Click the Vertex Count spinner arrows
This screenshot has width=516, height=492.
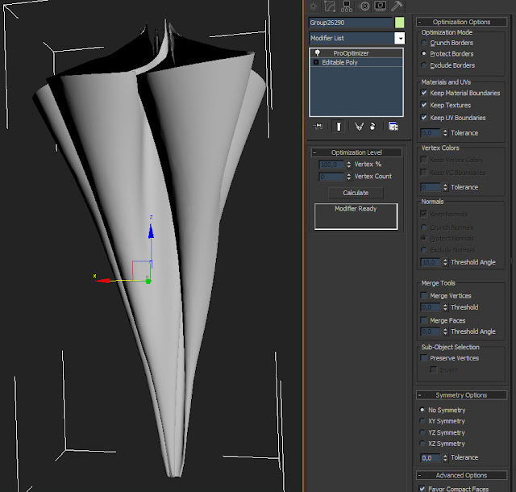click(349, 177)
